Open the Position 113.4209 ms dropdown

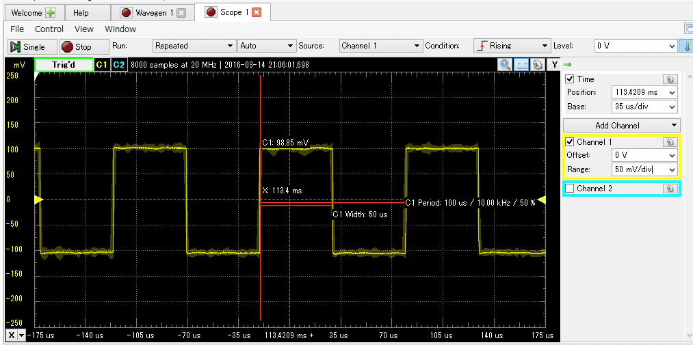tap(644, 92)
